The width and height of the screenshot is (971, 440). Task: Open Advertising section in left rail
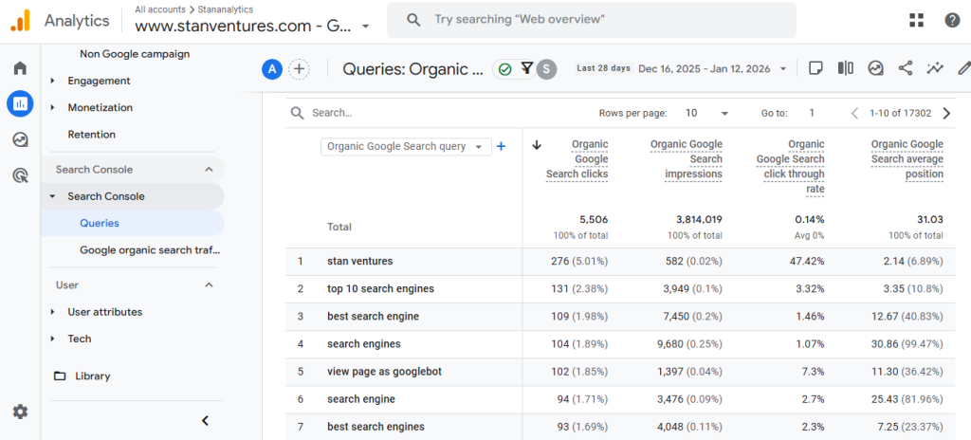20,175
